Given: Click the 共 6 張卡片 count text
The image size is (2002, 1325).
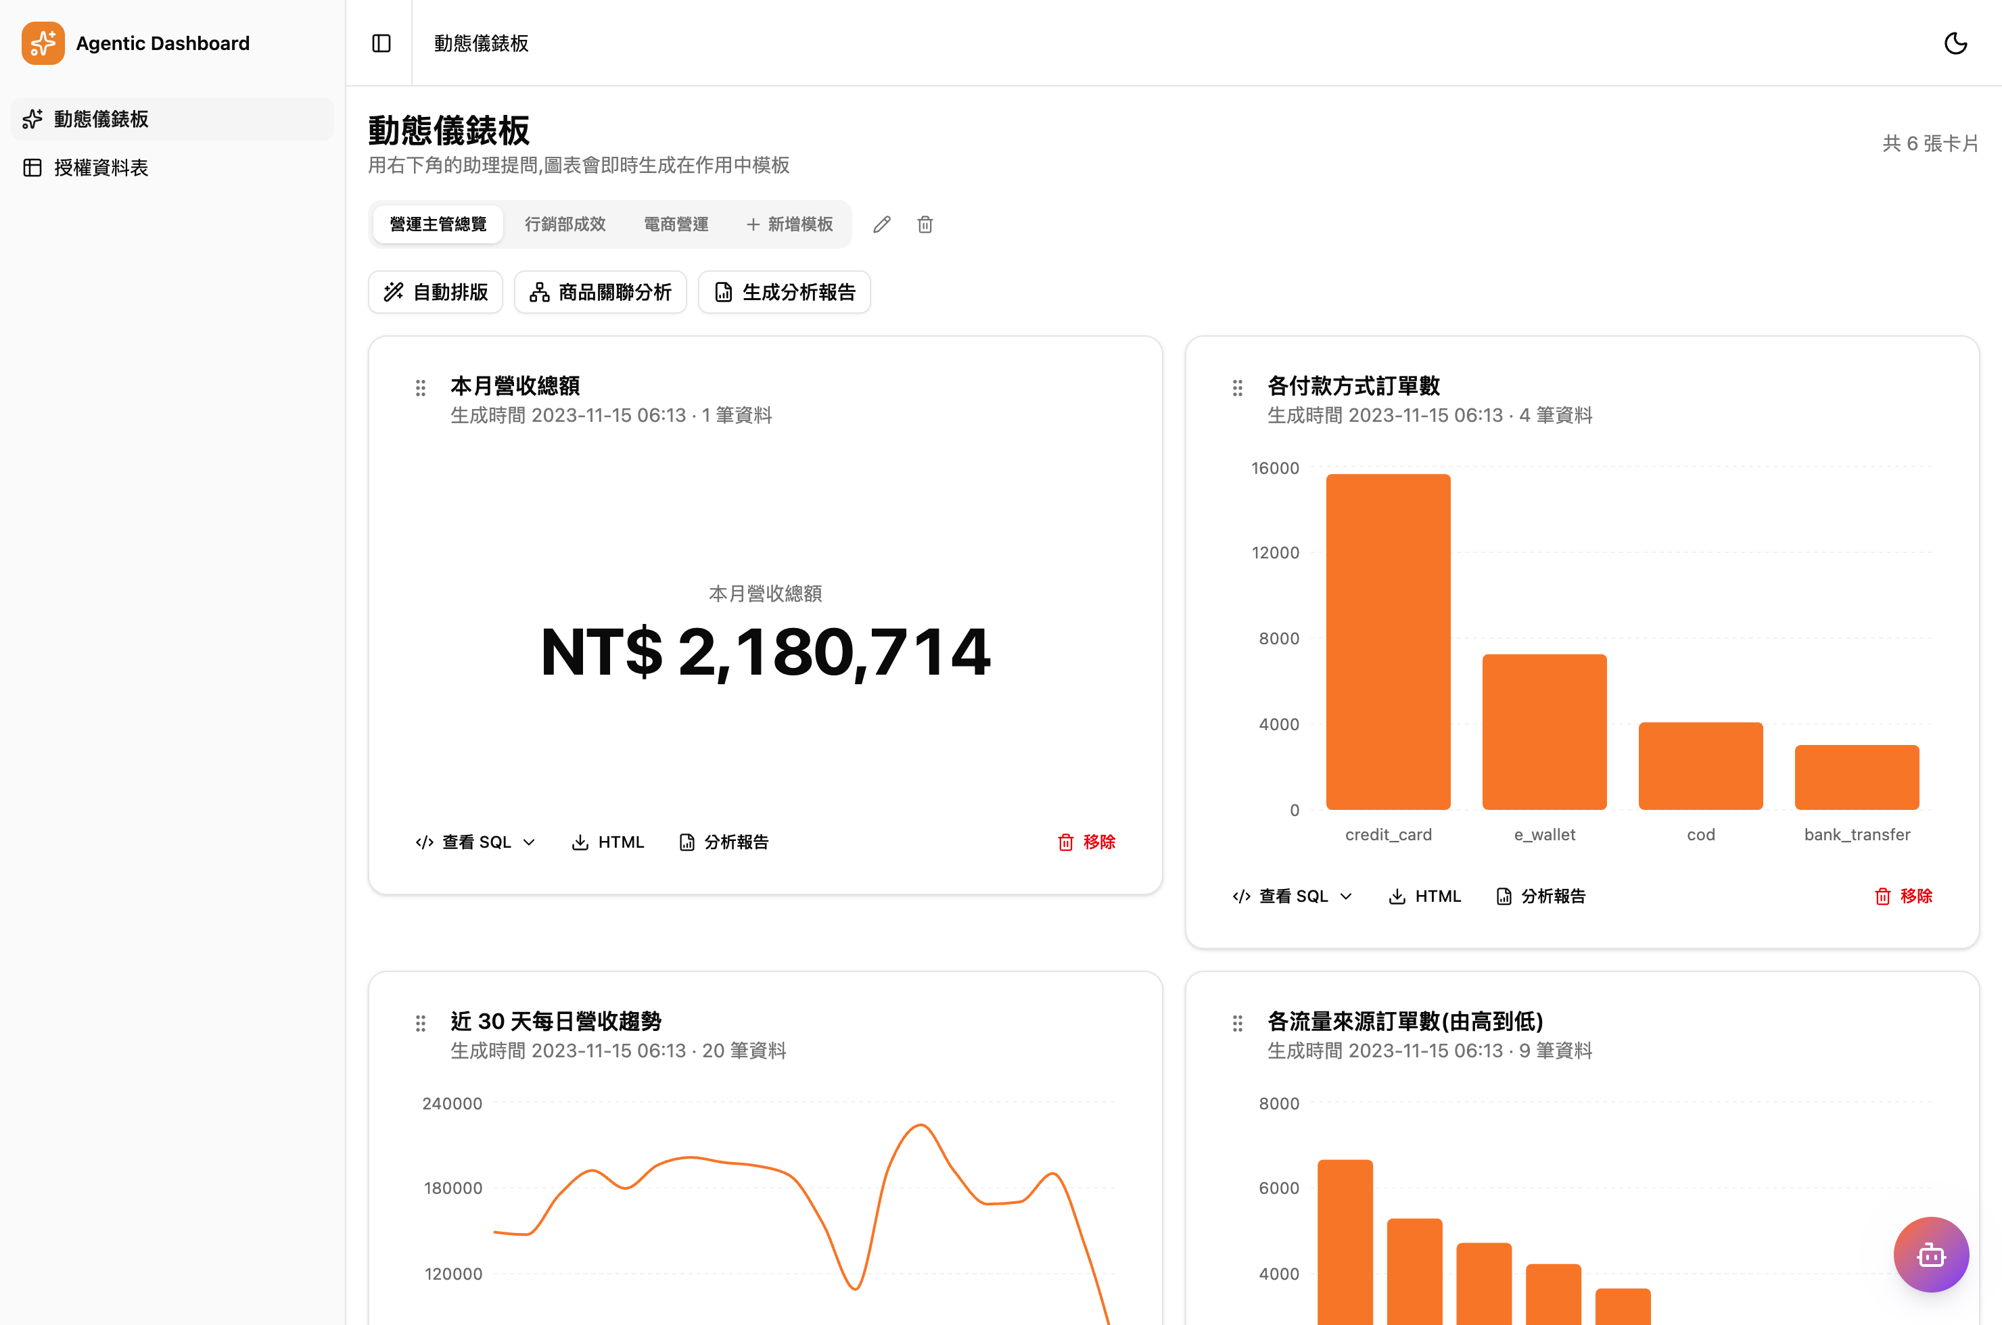Looking at the screenshot, I should [1931, 143].
